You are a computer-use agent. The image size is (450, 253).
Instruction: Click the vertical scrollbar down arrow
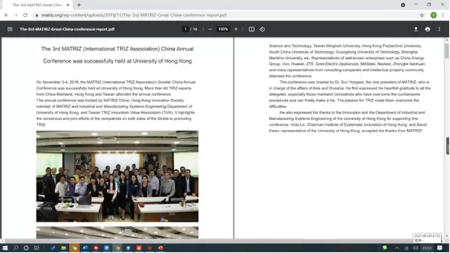click(x=447, y=236)
